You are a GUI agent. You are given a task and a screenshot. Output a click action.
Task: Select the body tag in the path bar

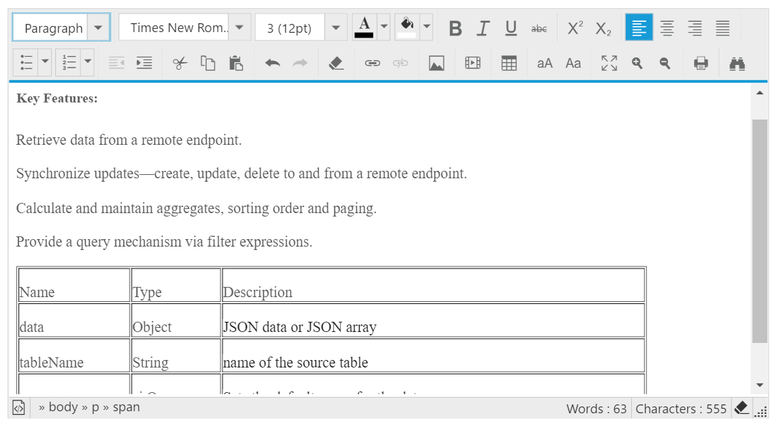pos(63,407)
